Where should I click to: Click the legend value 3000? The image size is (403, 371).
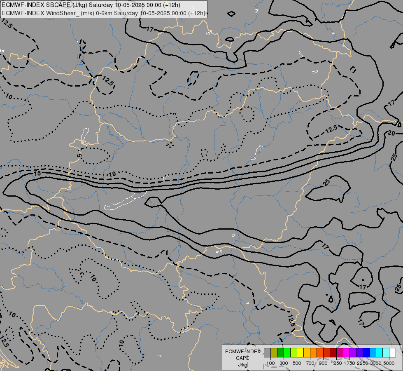pos(375,363)
